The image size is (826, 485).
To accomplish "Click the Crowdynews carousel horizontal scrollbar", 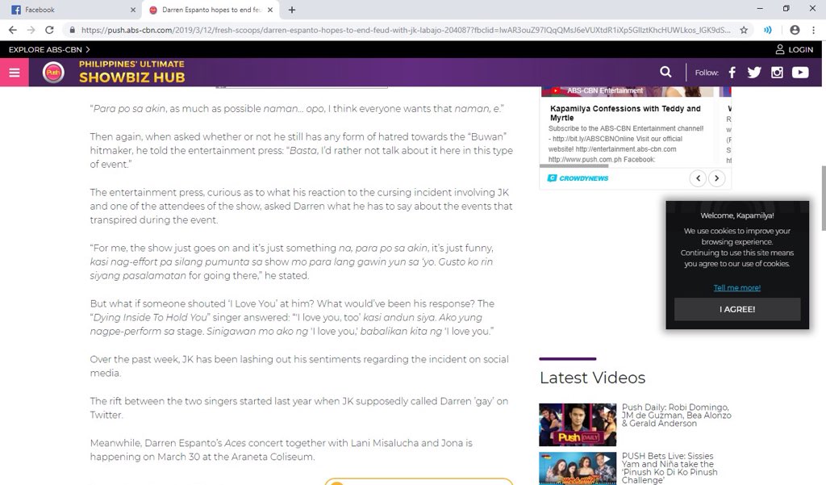I will 574,166.
